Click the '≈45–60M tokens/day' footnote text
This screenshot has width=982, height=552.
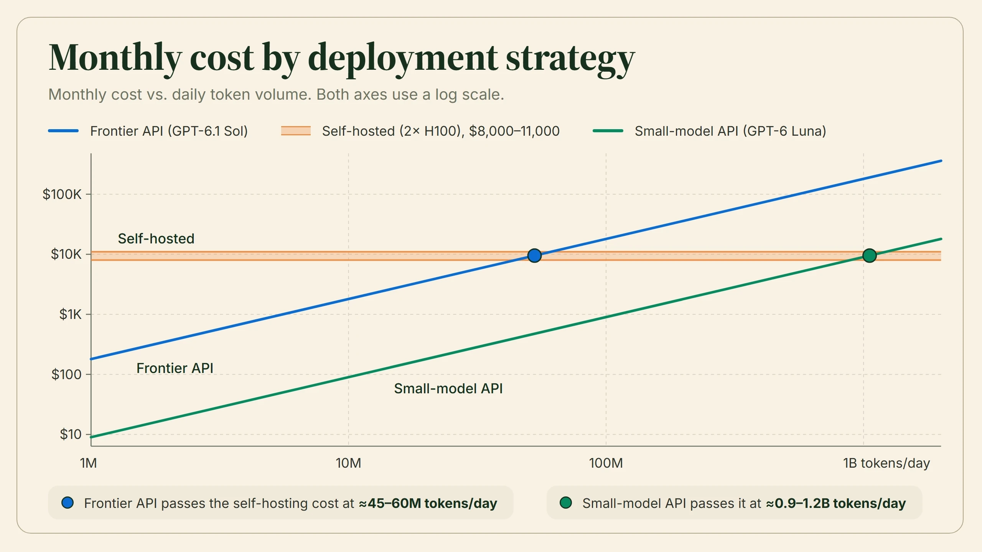pos(428,503)
